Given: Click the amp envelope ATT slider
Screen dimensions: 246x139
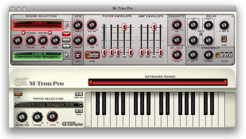Looking at the screenshot, I should pyautogui.click(x=141, y=52).
